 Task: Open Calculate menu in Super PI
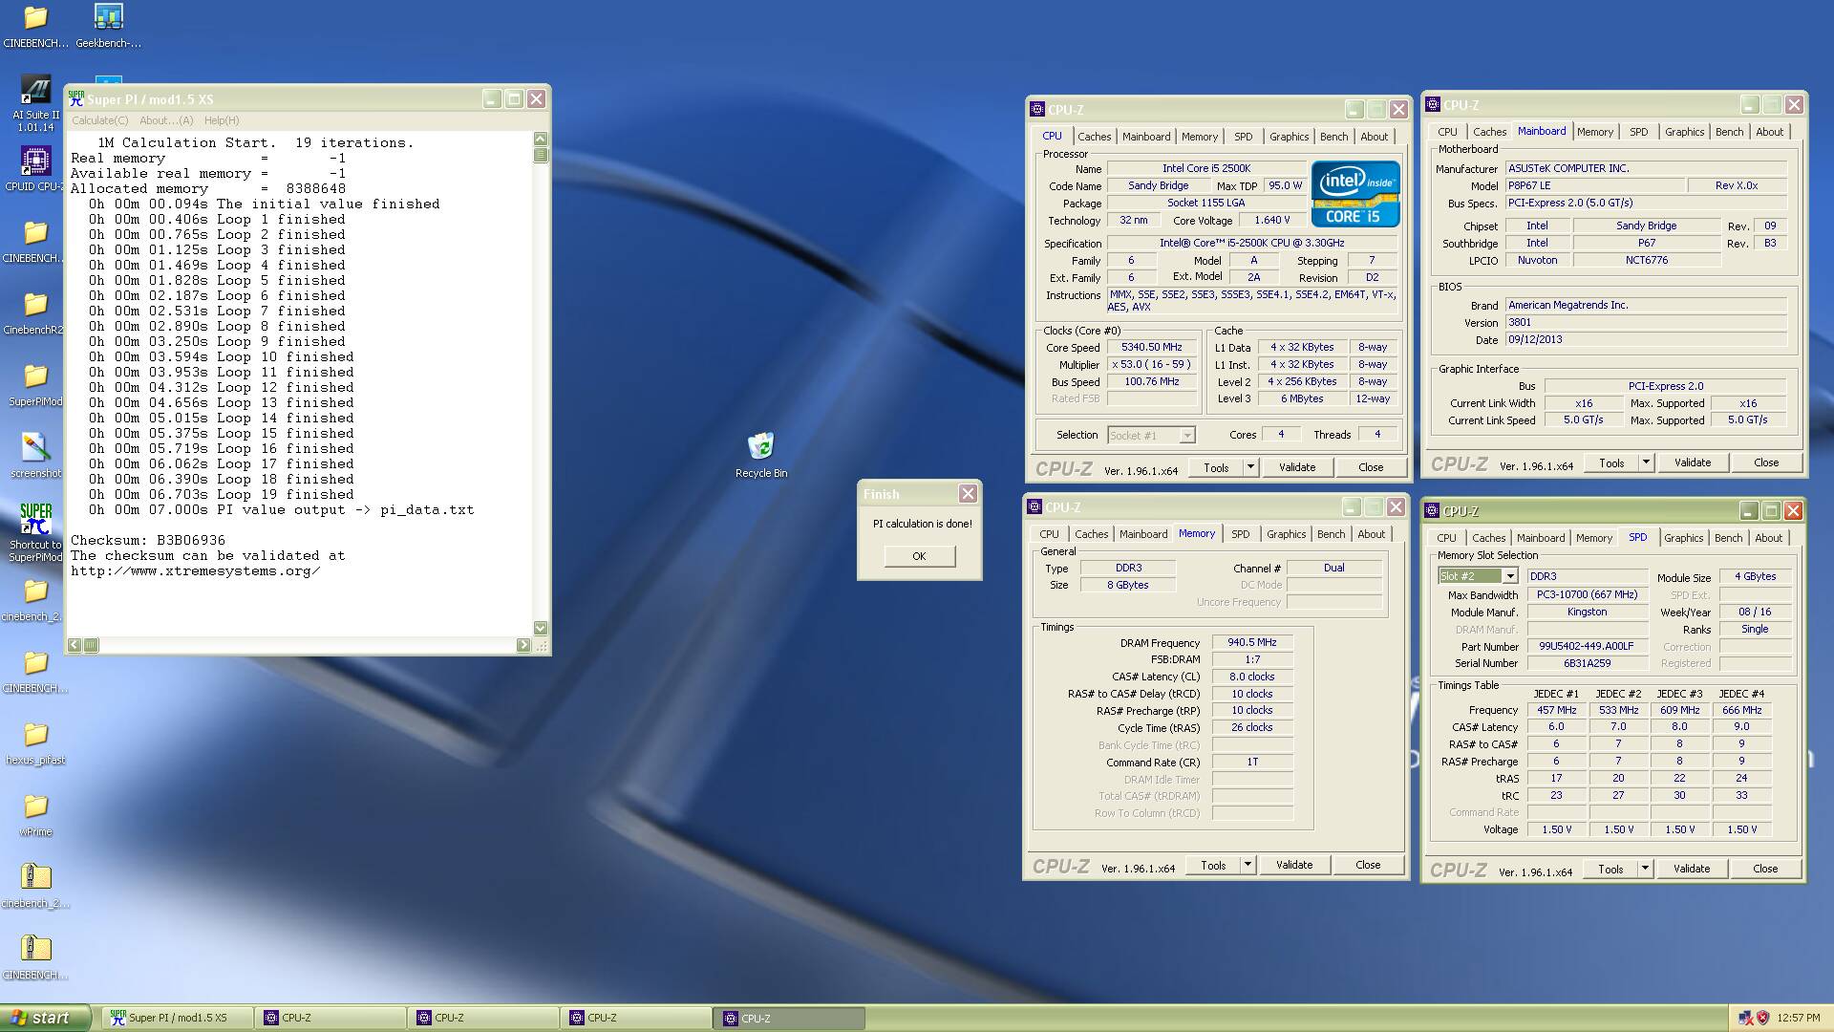click(x=99, y=120)
